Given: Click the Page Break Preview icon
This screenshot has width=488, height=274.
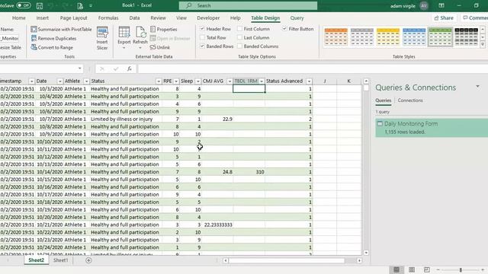Looking at the screenshot, I should [427, 269].
